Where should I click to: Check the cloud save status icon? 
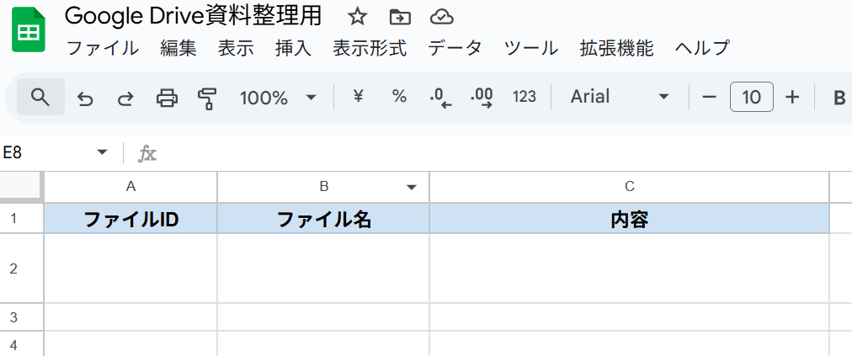coord(442,18)
